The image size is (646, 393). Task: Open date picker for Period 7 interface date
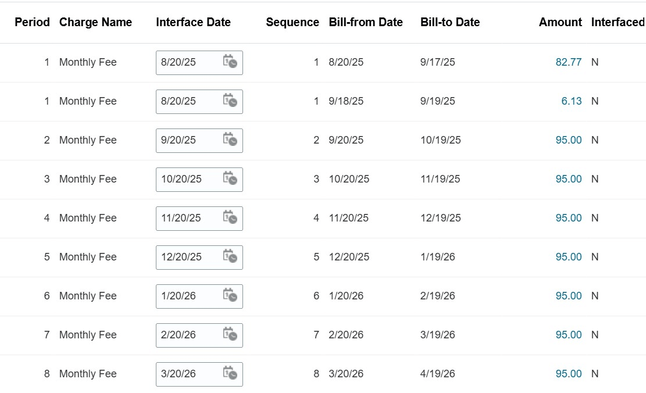231,335
